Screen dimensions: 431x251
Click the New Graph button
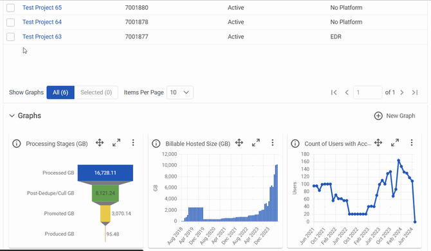click(395, 116)
